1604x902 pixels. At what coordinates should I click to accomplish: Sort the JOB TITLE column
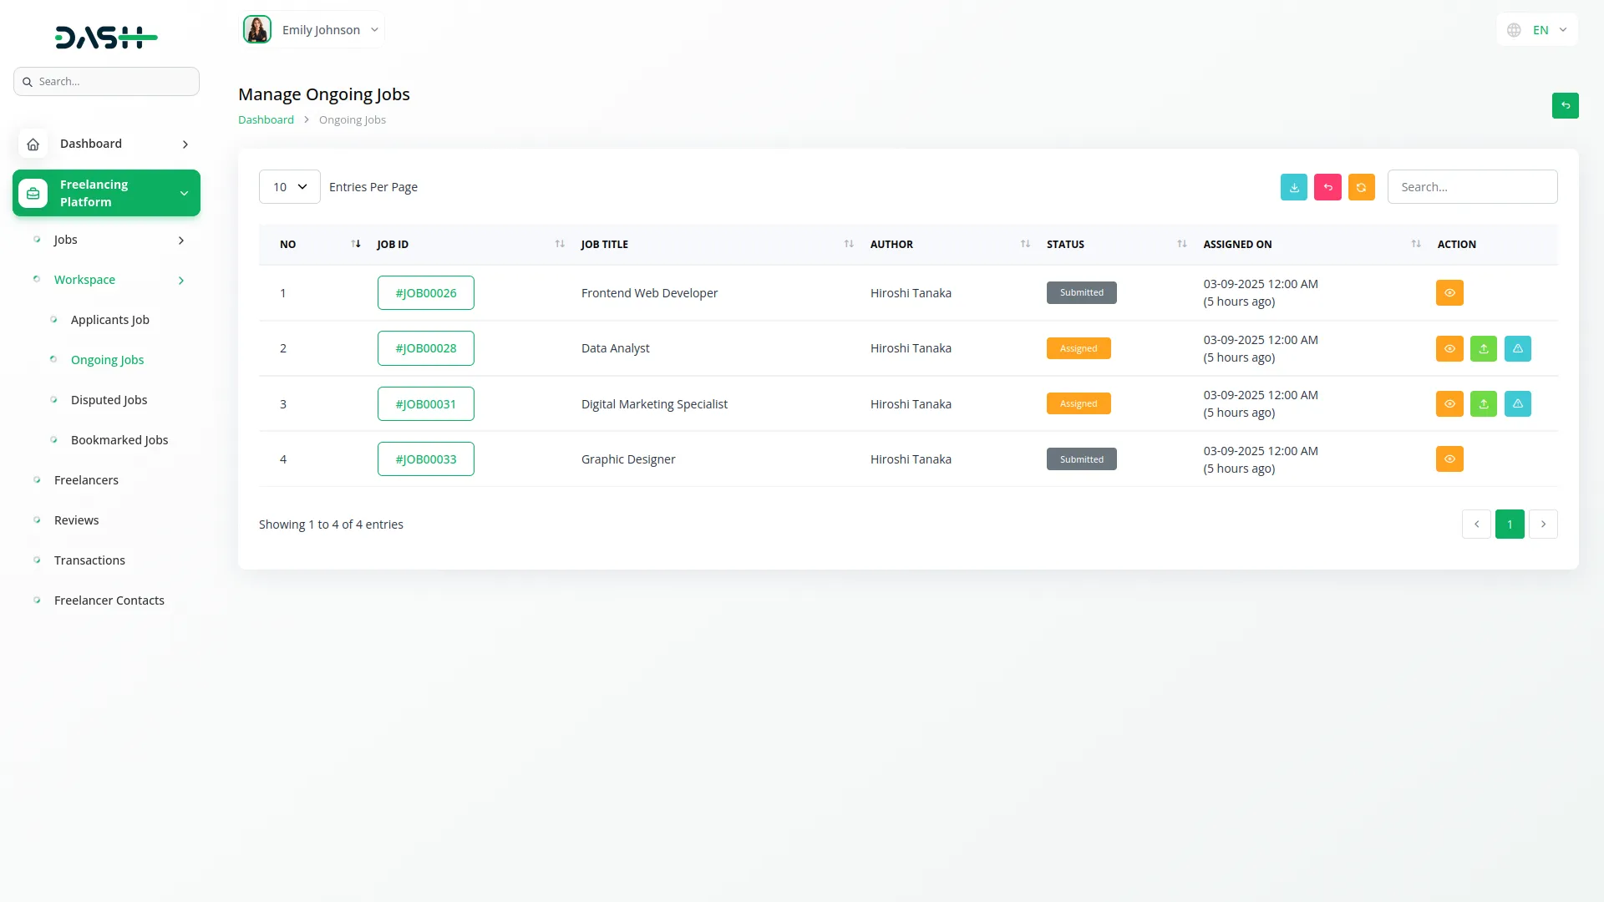pos(849,244)
